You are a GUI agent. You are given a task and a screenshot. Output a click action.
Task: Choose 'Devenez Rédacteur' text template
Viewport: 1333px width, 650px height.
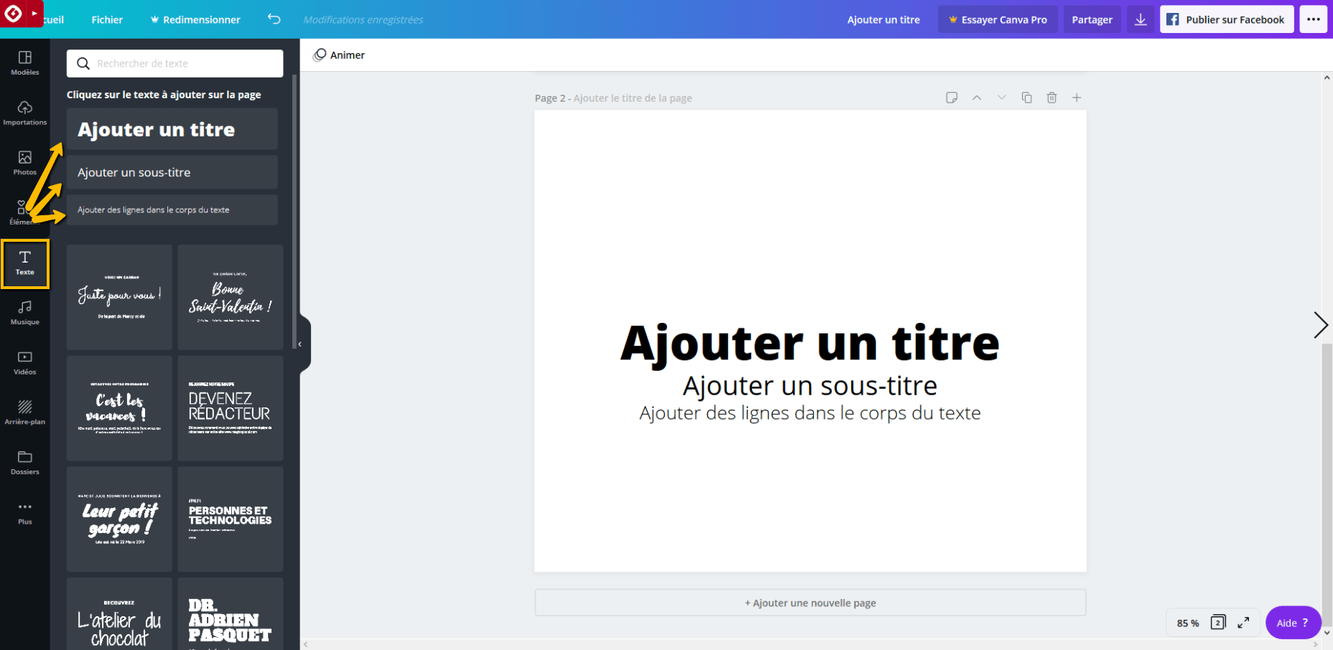tap(231, 408)
